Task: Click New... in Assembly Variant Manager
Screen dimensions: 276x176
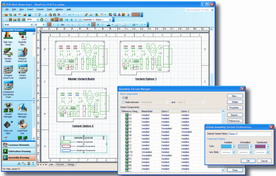Action: tap(235, 96)
